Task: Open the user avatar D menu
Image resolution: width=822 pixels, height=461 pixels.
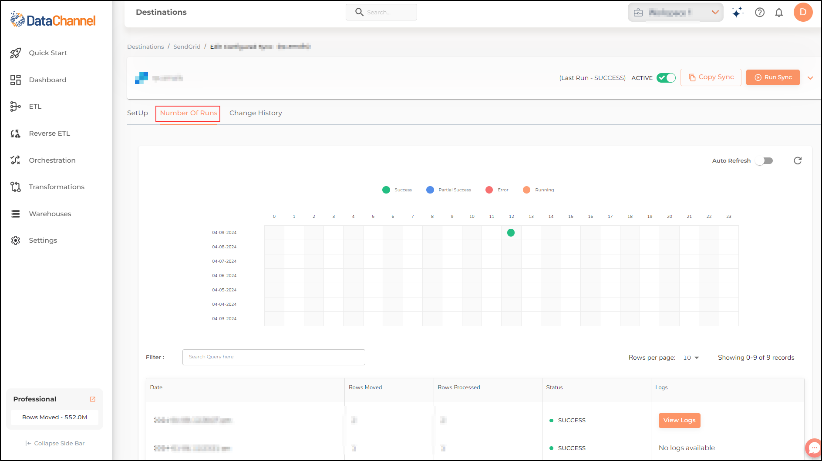Action: [x=803, y=12]
